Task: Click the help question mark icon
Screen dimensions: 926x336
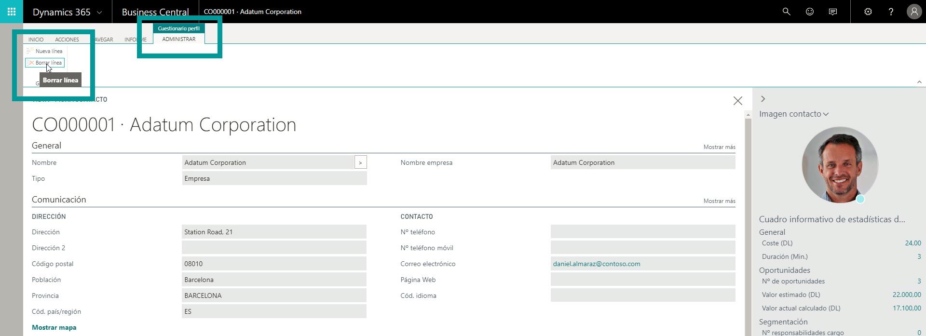Action: [891, 12]
